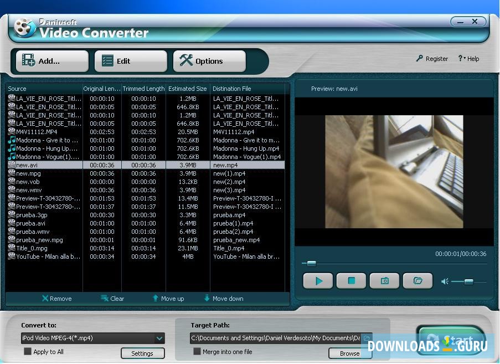
Task: Click the Estimated Size column header
Action: click(x=188, y=89)
